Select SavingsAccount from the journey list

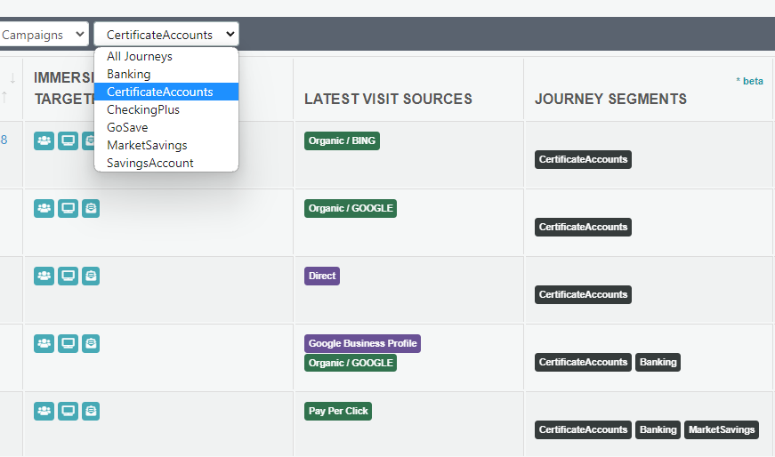tap(150, 163)
